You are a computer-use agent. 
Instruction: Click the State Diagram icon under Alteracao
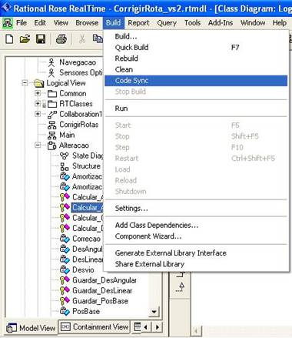point(65,156)
